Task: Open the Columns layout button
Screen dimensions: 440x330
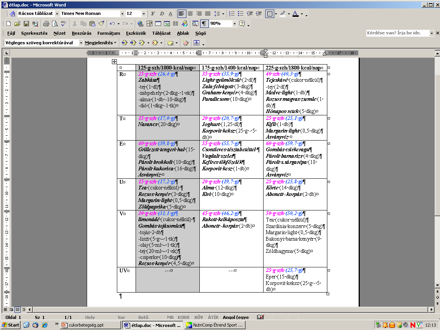Action: click(x=176, y=24)
